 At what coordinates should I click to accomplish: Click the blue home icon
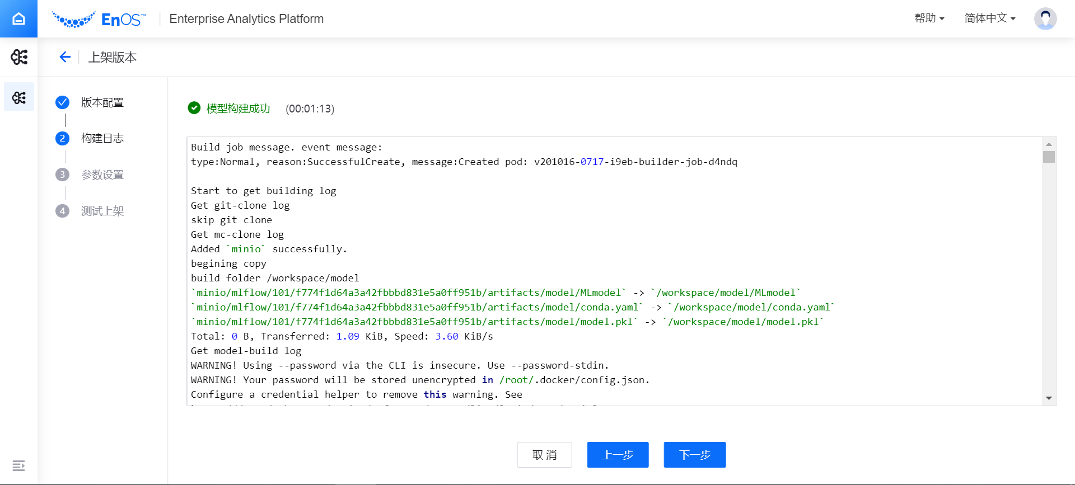(x=18, y=18)
